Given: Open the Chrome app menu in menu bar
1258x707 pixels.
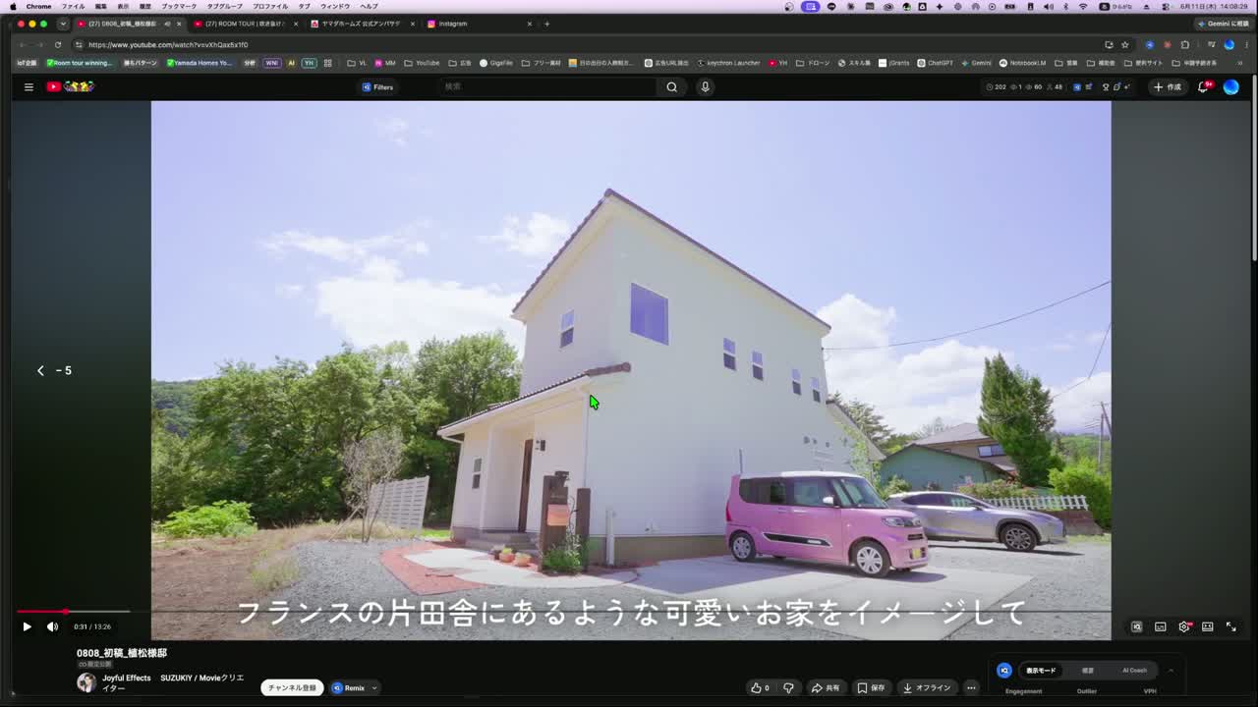Looking at the screenshot, I should 38,6.
